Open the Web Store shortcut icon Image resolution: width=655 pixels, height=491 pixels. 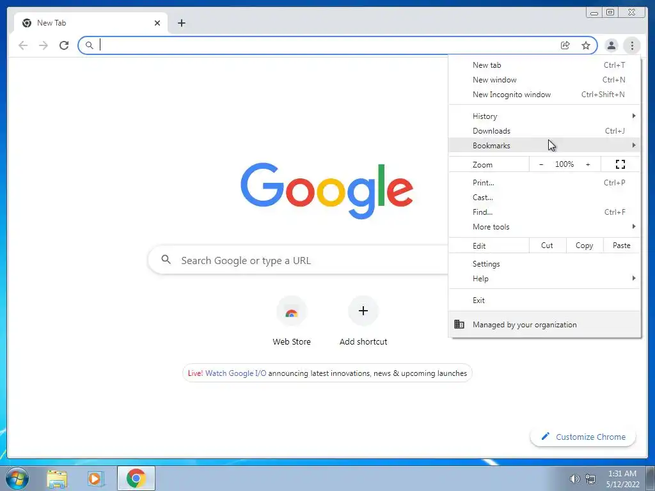tap(292, 311)
